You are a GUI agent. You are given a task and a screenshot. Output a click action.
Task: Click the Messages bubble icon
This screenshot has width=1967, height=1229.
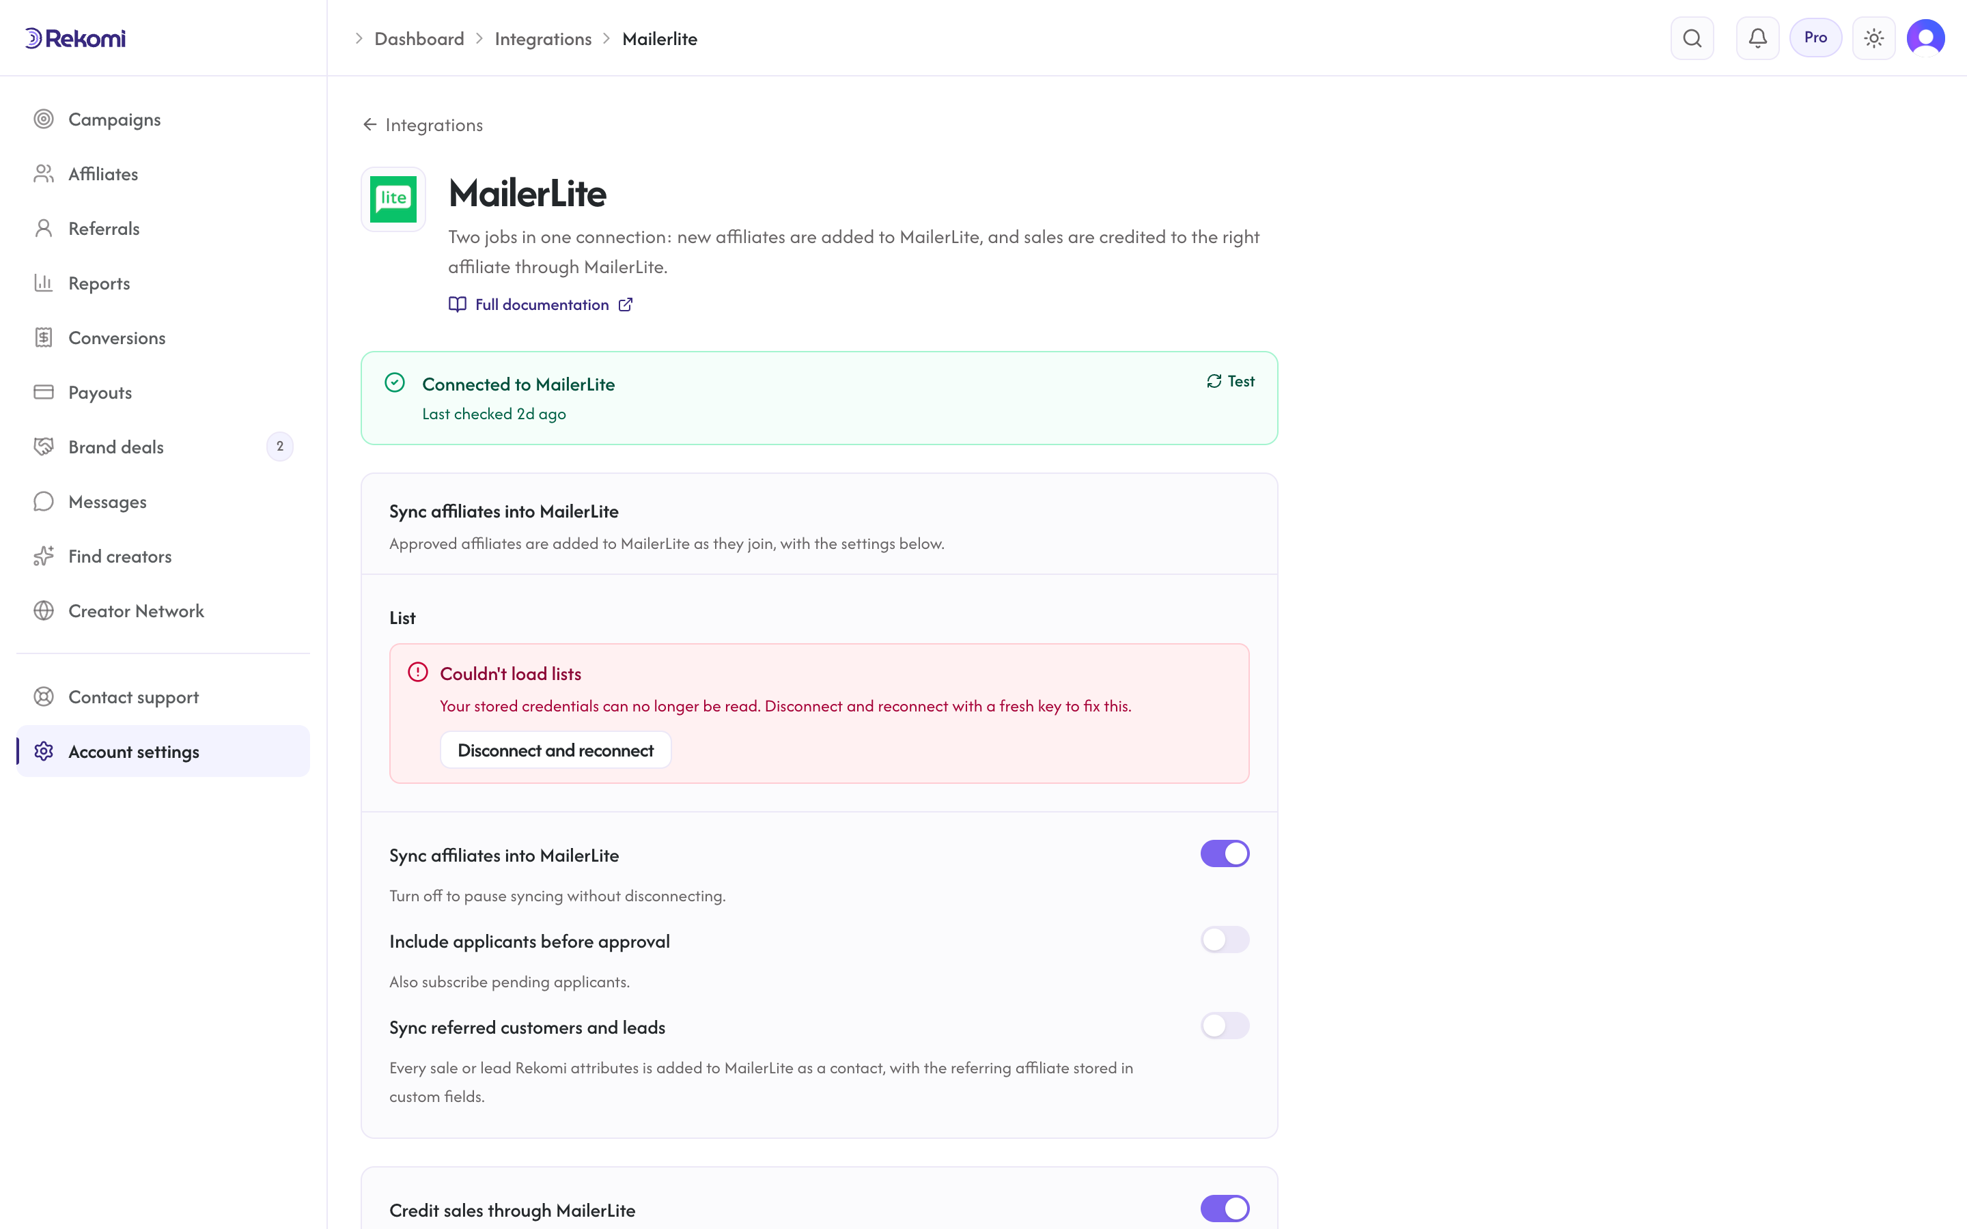coord(44,502)
